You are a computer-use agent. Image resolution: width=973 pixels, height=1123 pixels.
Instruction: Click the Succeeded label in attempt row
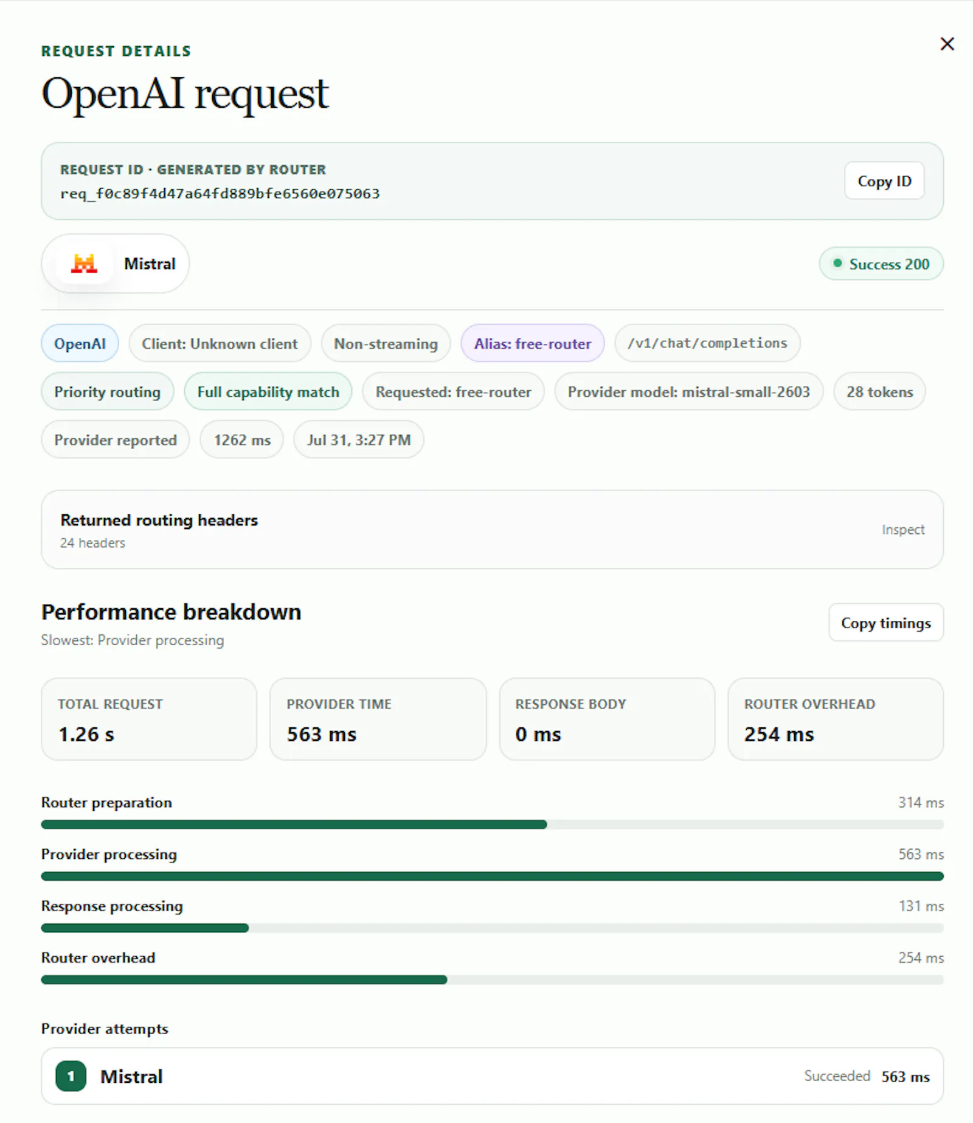tap(837, 1076)
